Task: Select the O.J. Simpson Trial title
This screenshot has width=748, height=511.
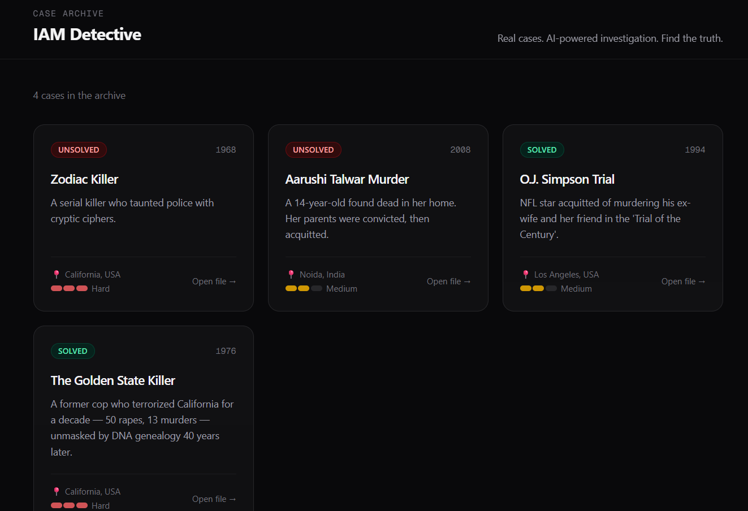Action: pos(567,179)
